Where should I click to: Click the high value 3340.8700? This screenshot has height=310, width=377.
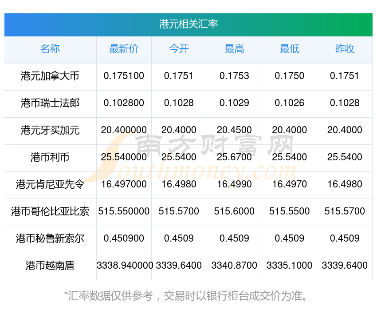point(234,266)
